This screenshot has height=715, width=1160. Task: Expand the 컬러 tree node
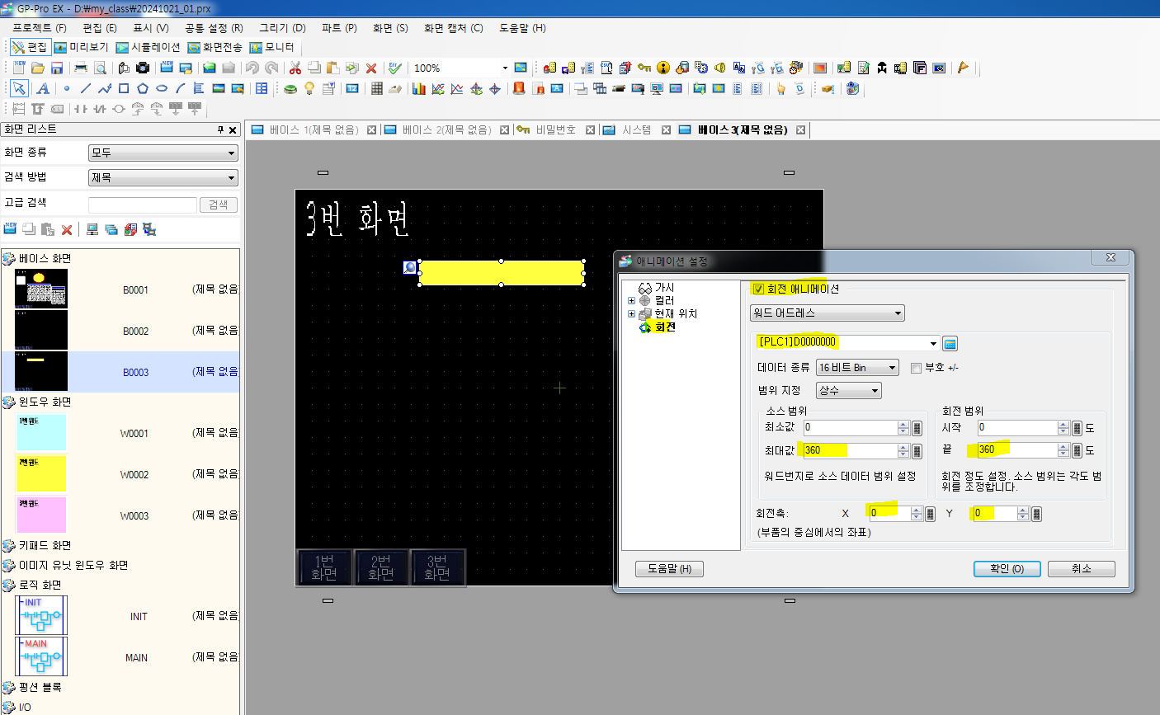[x=631, y=301]
